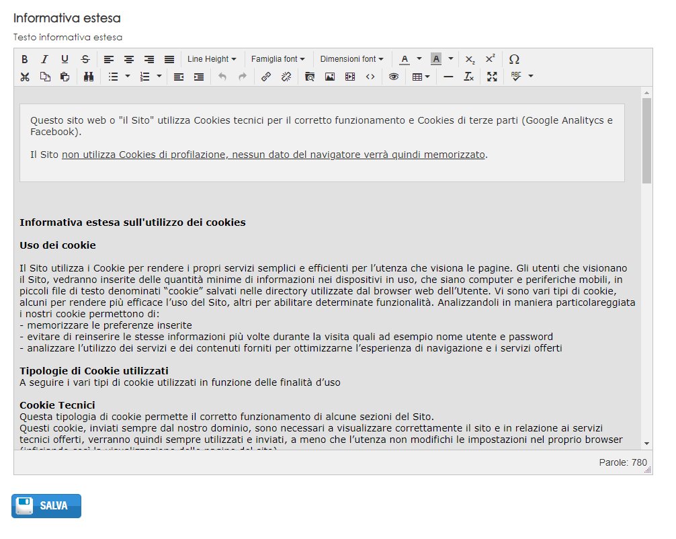676x539 pixels.
Task: Click the editor scrollbar up arrow
Action: [646, 93]
